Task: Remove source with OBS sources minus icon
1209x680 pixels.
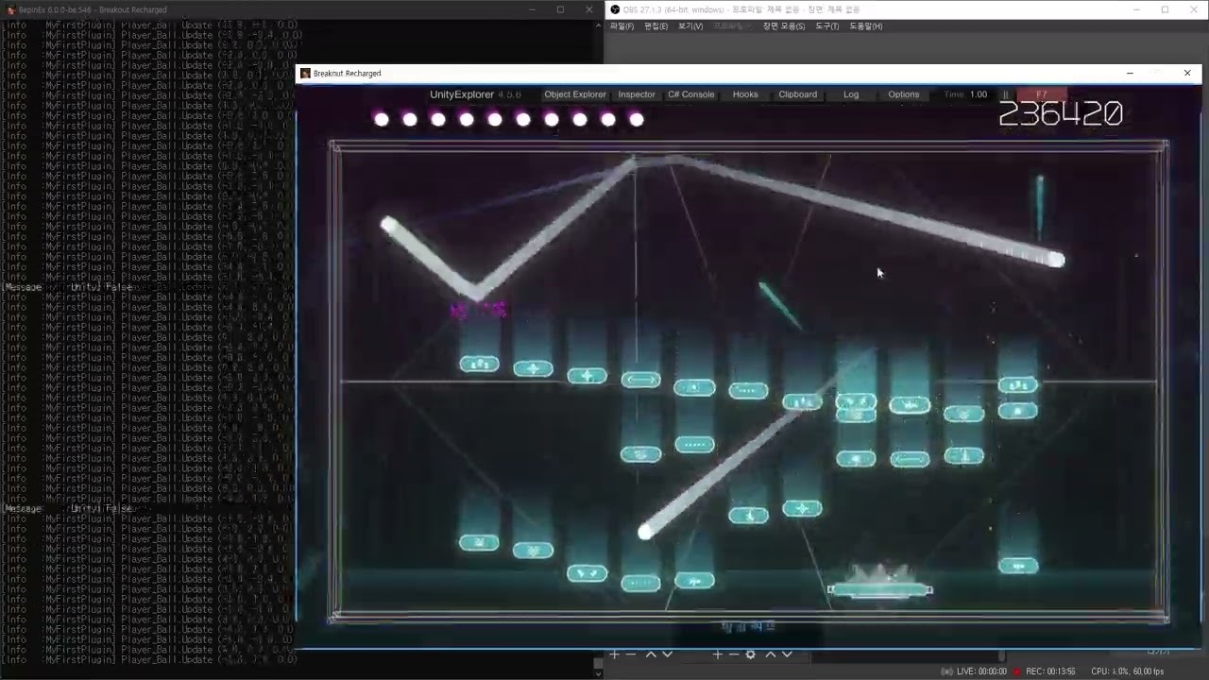Action: (734, 654)
